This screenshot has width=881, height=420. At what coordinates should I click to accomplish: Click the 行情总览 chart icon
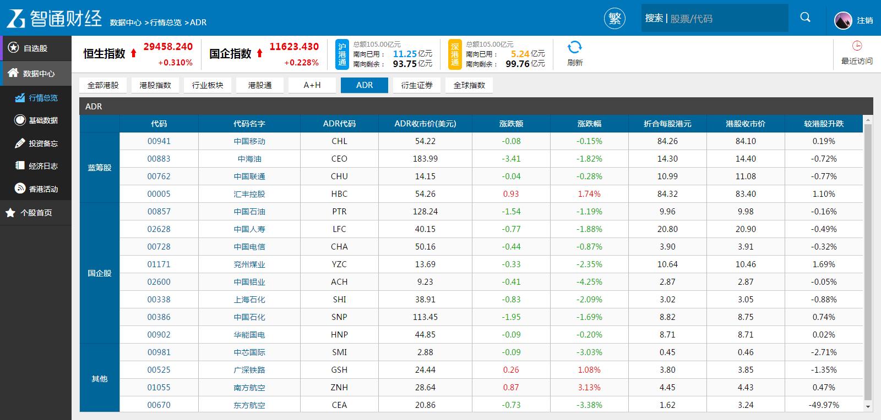[20, 97]
